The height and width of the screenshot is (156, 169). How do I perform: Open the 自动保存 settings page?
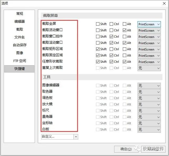[19, 45]
